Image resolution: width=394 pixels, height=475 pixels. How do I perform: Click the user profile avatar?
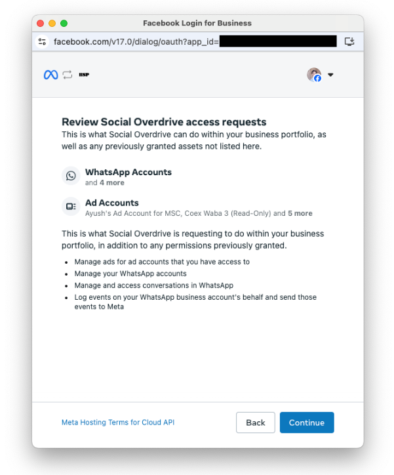tap(314, 75)
